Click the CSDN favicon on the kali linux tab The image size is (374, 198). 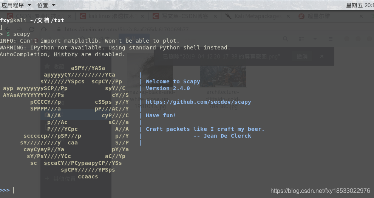(83, 16)
